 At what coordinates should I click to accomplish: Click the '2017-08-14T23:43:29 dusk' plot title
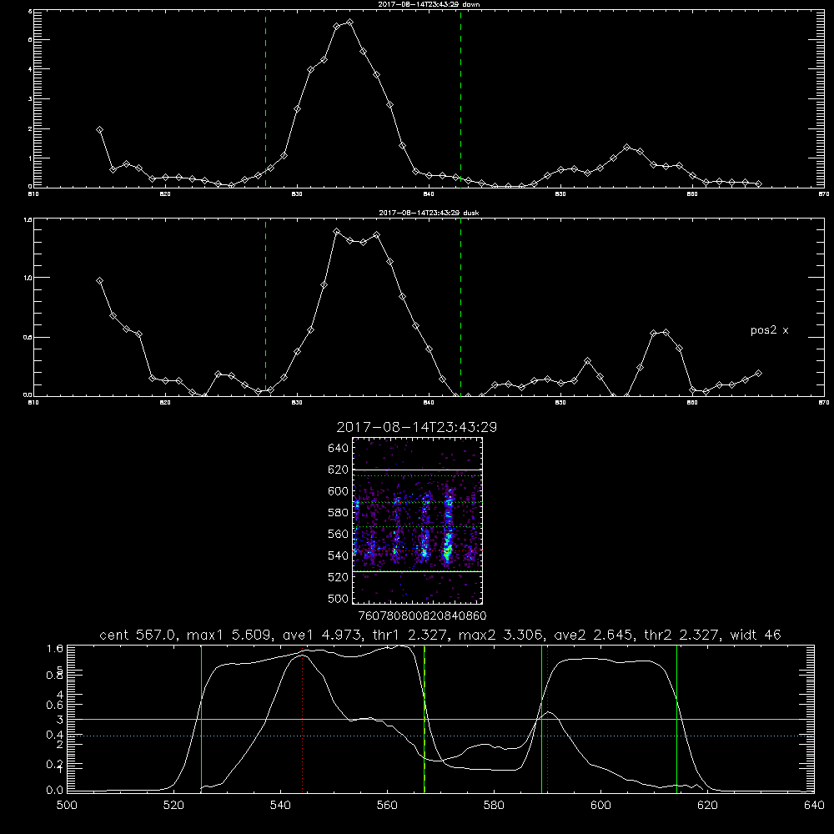429,213
